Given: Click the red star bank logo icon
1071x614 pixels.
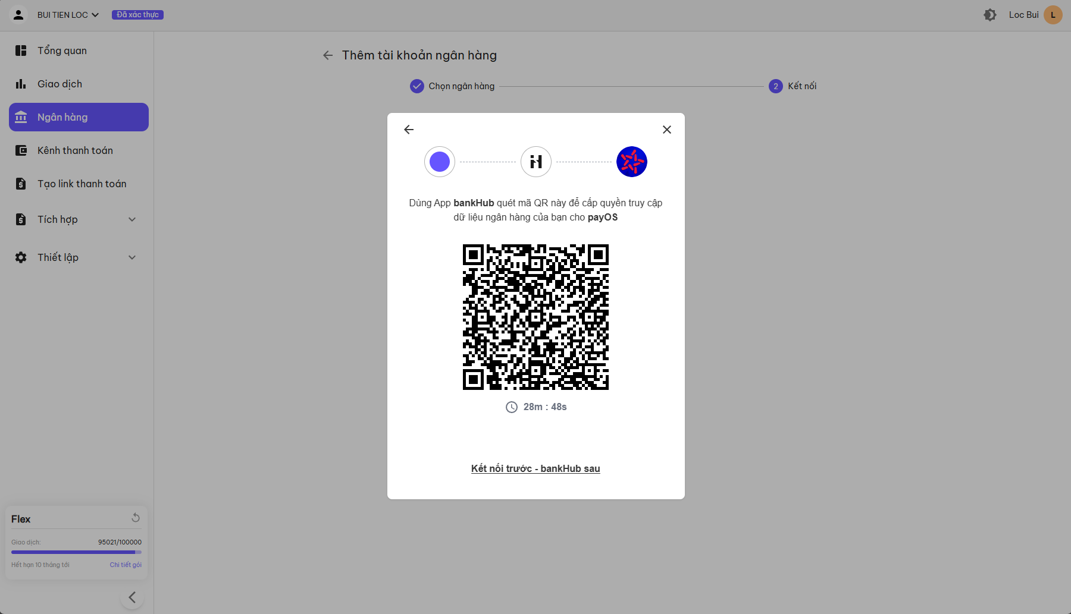Looking at the screenshot, I should (631, 162).
